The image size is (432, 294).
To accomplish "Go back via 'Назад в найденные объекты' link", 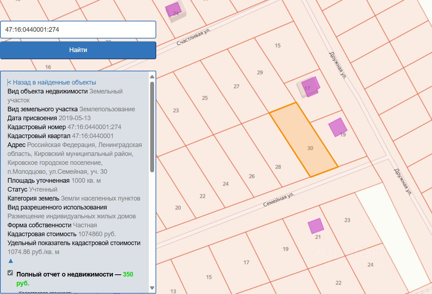I will coord(52,82).
